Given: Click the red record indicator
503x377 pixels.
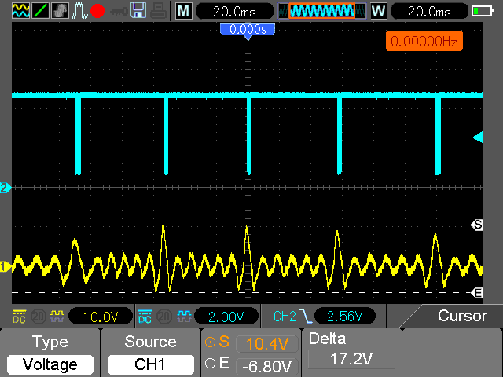Looking at the screenshot, I should [97, 11].
